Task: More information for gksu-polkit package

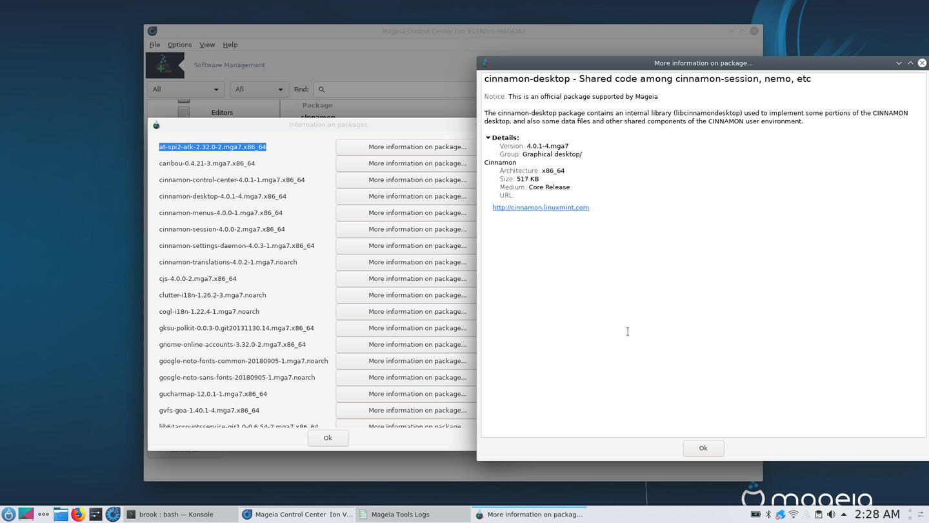Action: click(x=406, y=328)
